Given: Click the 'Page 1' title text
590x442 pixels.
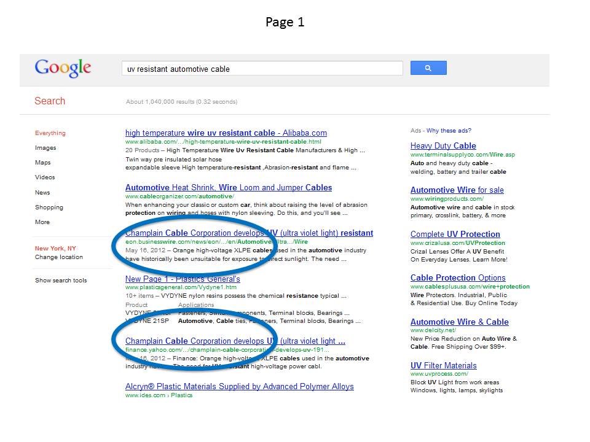Looking at the screenshot, I should [285, 22].
